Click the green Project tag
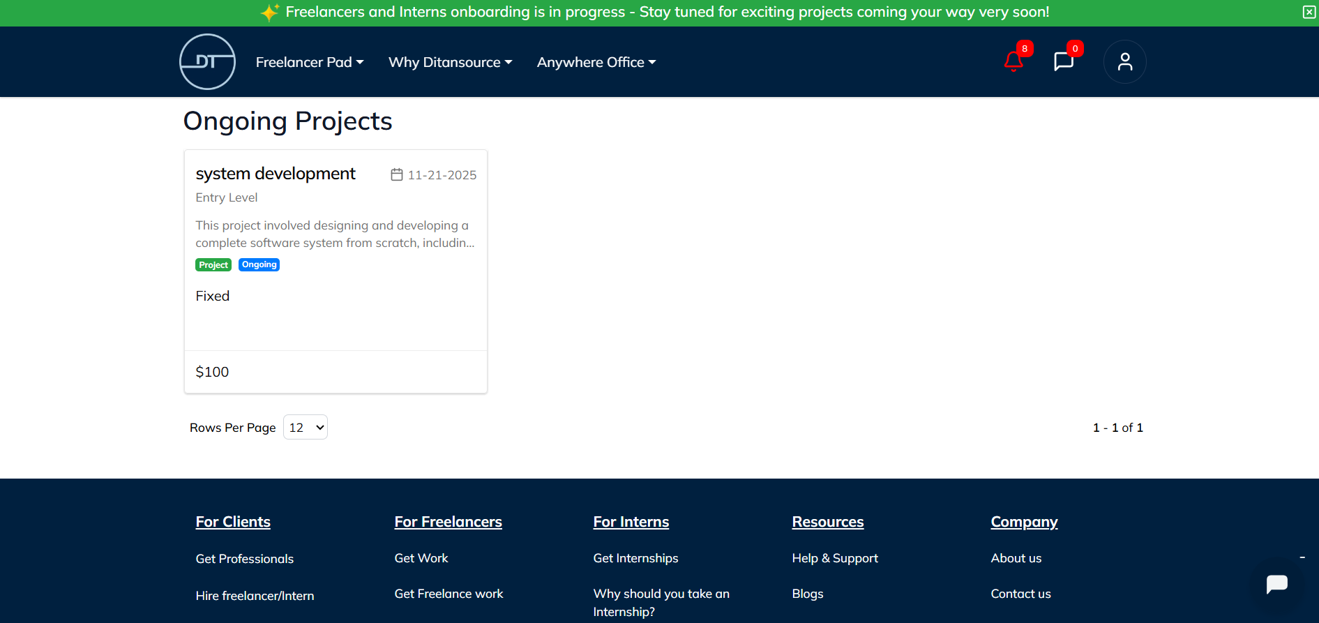 213,265
